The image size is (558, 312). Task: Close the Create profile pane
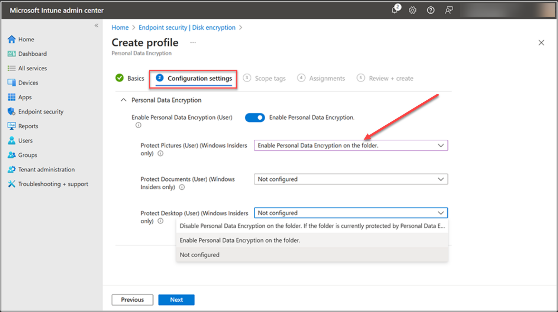[541, 43]
